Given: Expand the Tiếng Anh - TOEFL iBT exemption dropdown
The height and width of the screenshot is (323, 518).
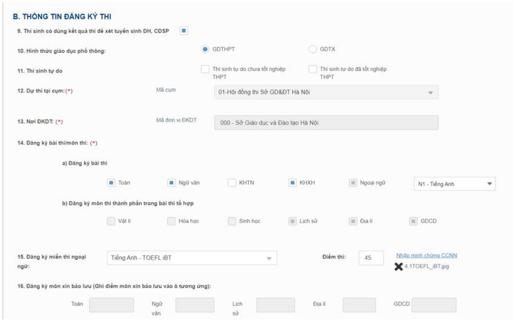Looking at the screenshot, I should [x=192, y=258].
